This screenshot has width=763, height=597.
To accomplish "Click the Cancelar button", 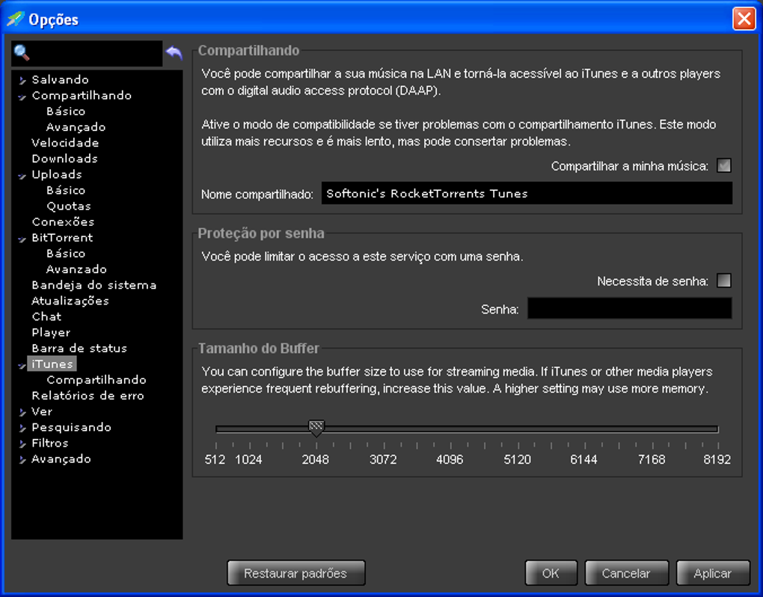I will point(626,573).
